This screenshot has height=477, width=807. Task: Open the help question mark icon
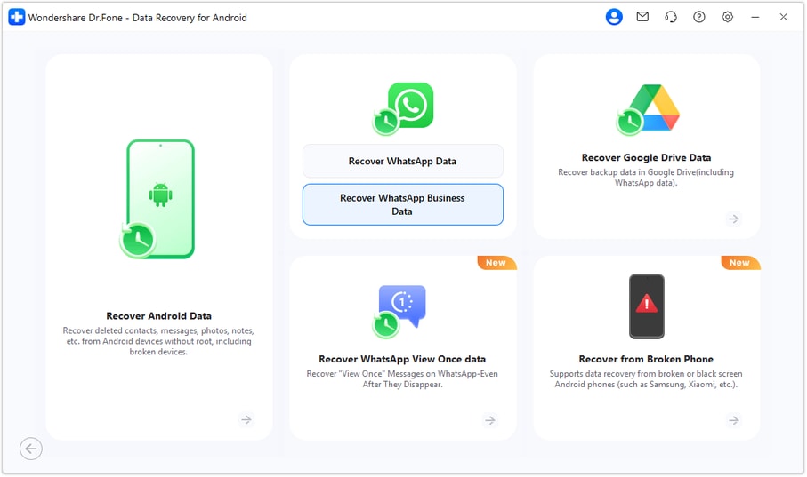tap(699, 17)
